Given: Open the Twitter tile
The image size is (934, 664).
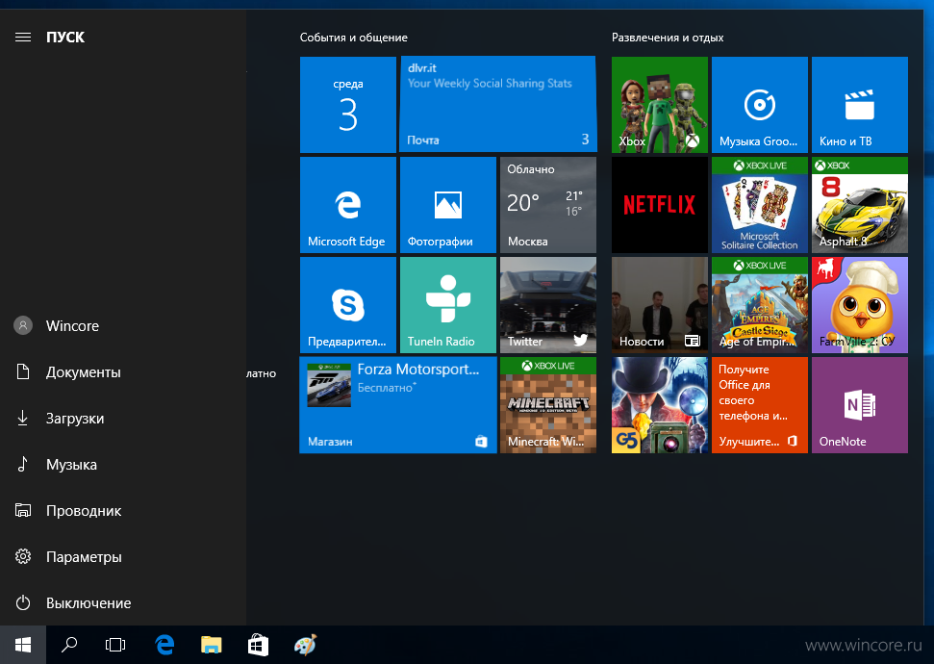Looking at the screenshot, I should 548,305.
